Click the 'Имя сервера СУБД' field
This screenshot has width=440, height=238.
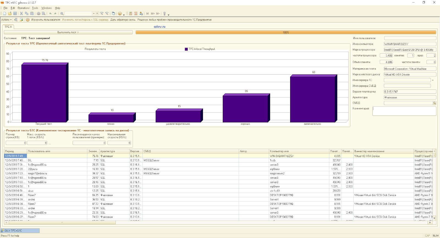point(407,86)
